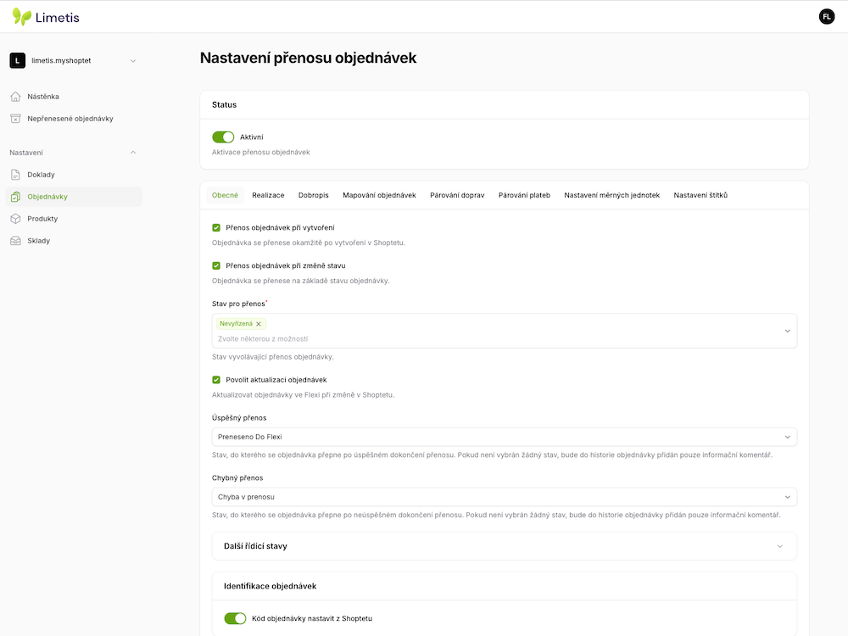
Task: Uncheck Přenos objednávek při změně stavu
Action: 216,265
